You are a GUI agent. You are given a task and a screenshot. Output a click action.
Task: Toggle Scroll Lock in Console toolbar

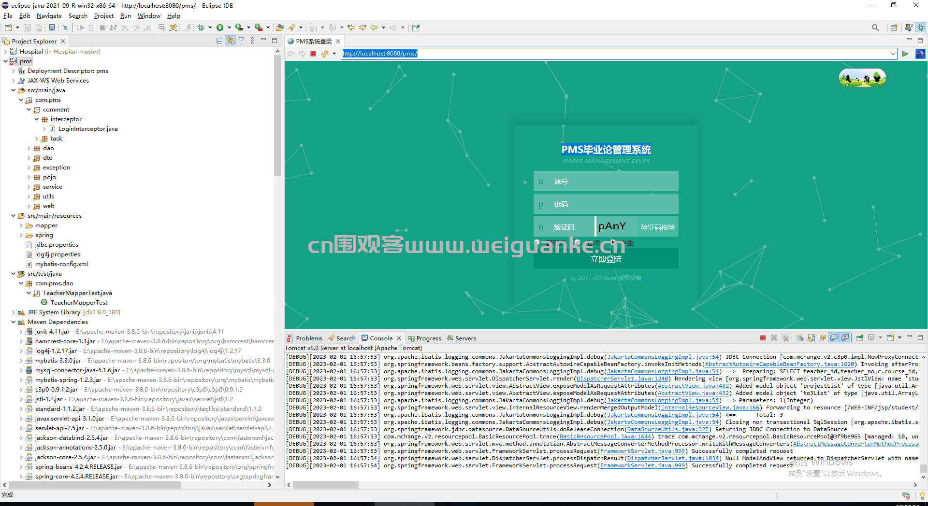tap(811, 338)
